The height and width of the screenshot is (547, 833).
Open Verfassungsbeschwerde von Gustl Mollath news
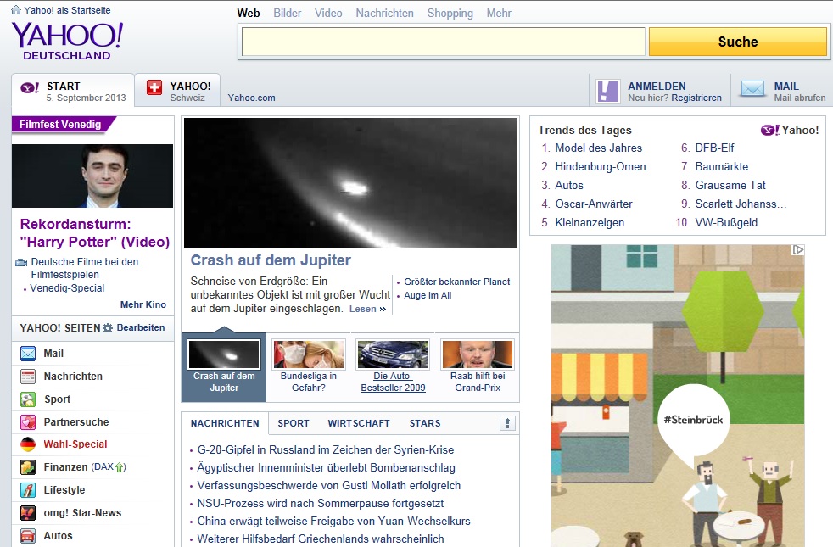click(329, 485)
